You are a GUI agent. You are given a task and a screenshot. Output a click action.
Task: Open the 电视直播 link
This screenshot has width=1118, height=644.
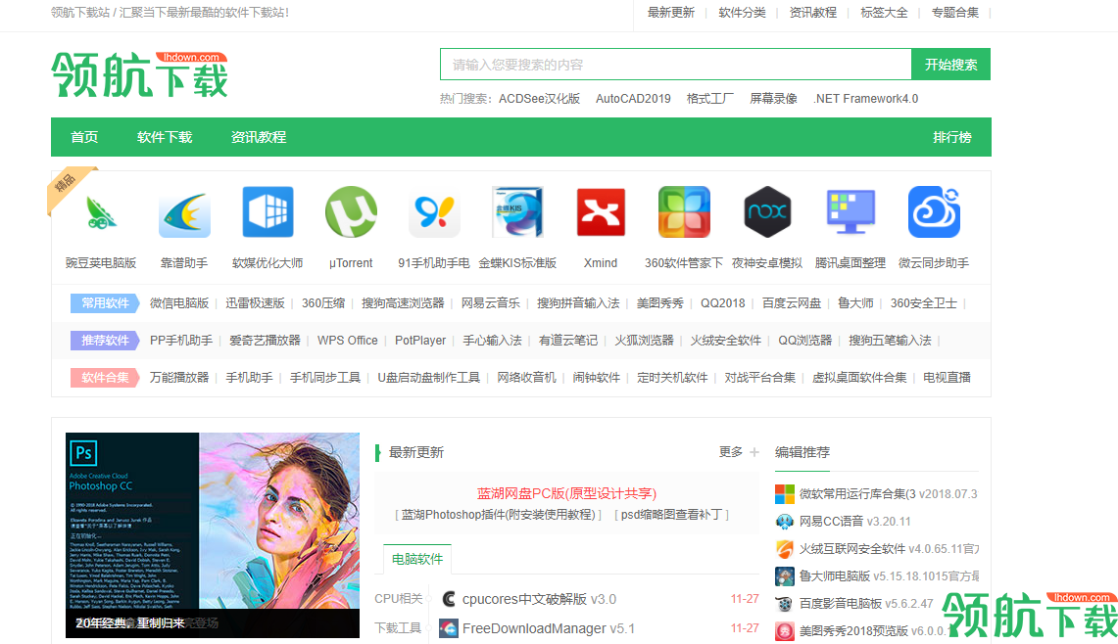pyautogui.click(x=947, y=377)
